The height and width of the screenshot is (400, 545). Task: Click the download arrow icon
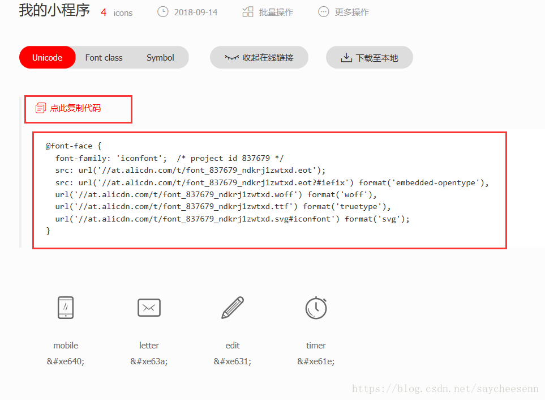346,57
